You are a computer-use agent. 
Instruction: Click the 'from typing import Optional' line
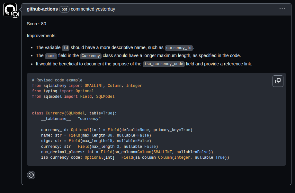pos(63,91)
